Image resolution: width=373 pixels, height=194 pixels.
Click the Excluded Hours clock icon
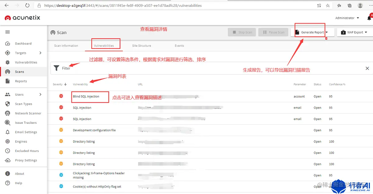8,151
